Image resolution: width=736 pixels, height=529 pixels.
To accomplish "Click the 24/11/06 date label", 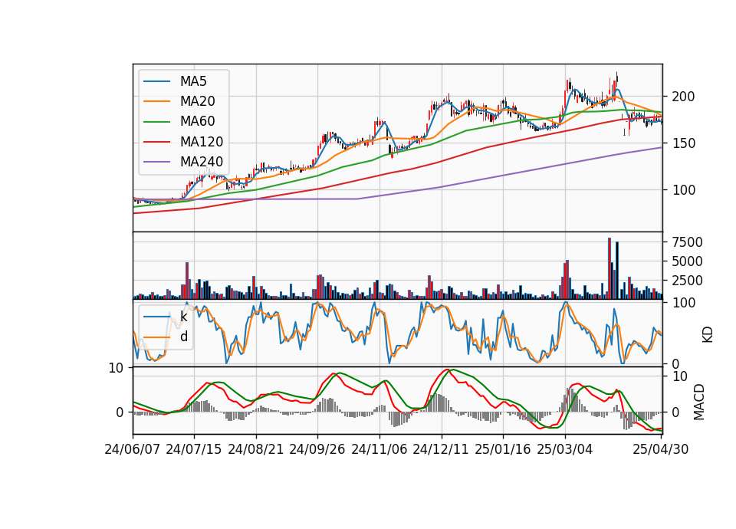I will point(379,450).
